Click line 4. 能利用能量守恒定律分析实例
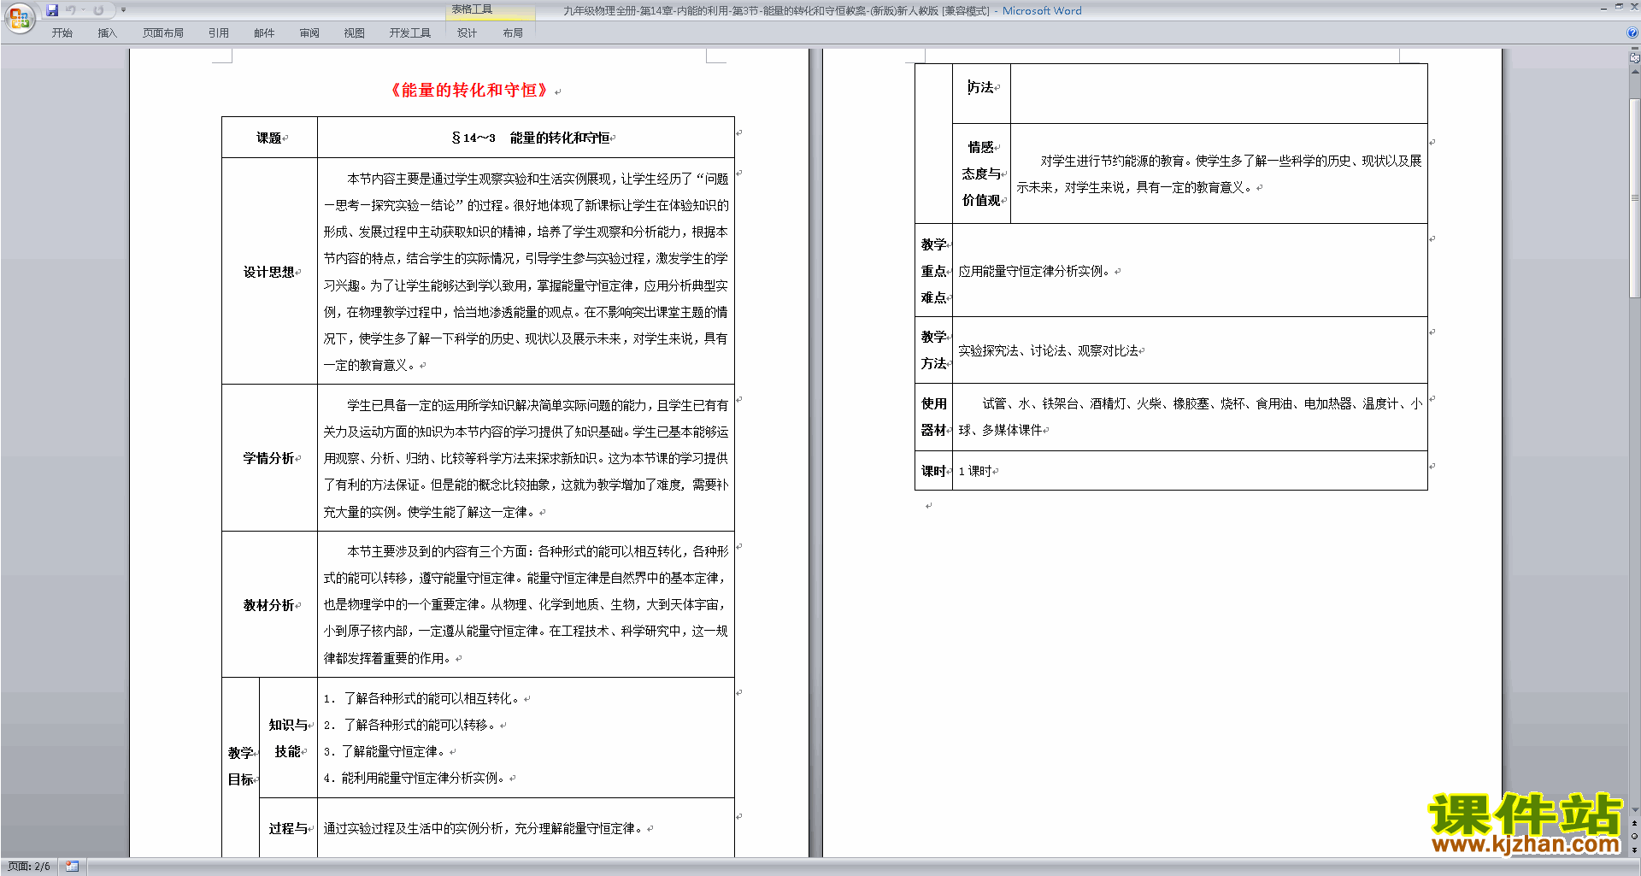Screen dimensions: 1641x876 (414, 778)
